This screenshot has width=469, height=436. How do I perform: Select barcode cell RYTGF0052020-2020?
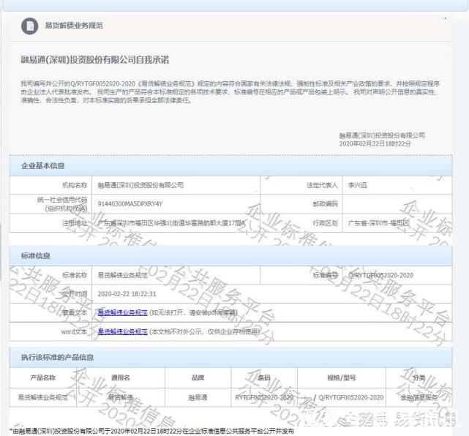(x=264, y=397)
